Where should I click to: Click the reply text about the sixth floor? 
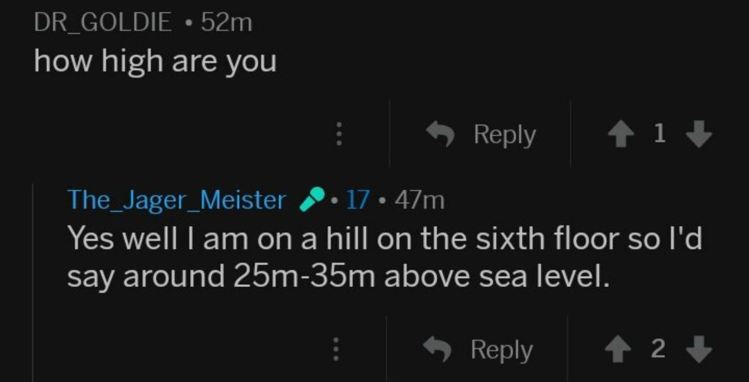click(385, 239)
